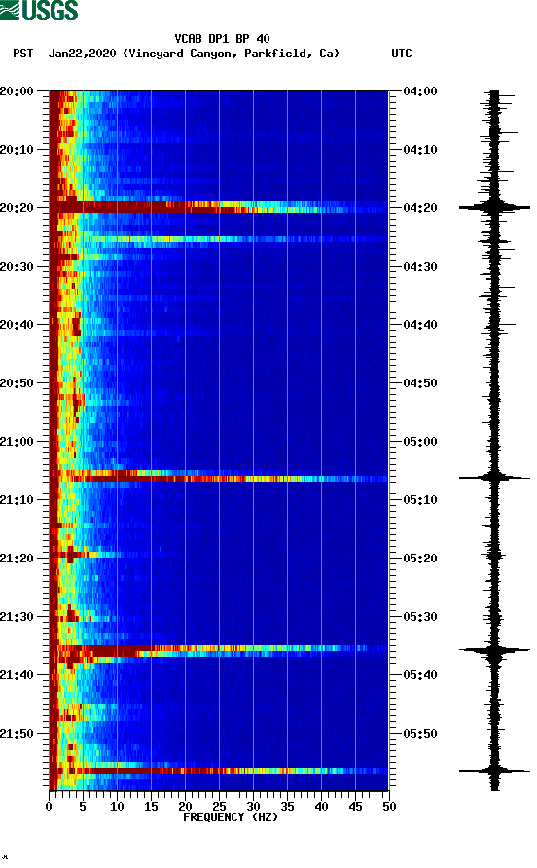Image resolution: width=537 pixels, height=868 pixels.
Task: Click the seismogram spike near 05:56 UTC
Action: (494, 770)
